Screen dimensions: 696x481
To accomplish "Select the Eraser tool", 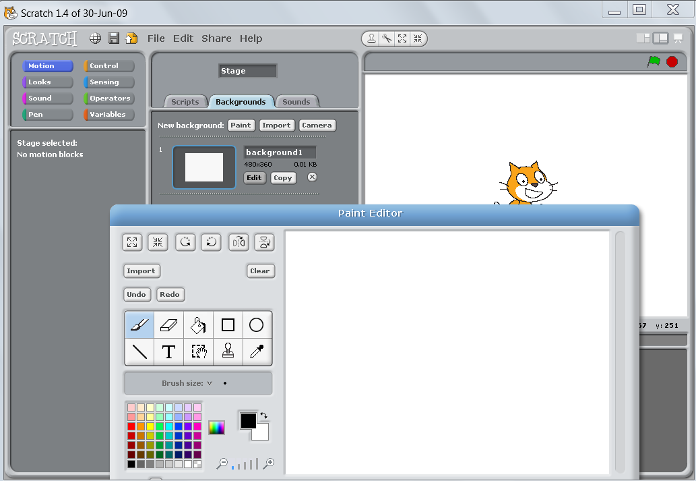I will point(168,324).
